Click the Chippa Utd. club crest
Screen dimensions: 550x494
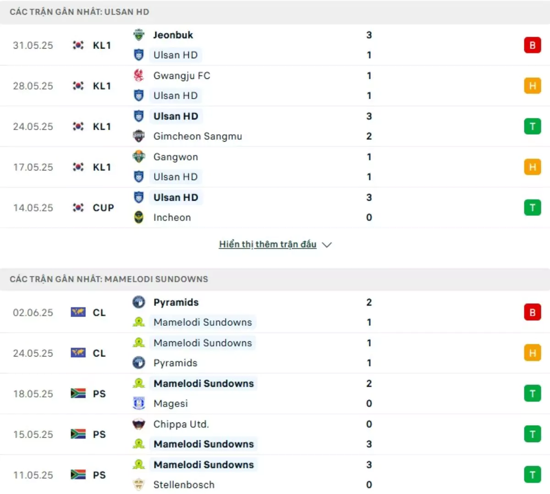point(139,424)
